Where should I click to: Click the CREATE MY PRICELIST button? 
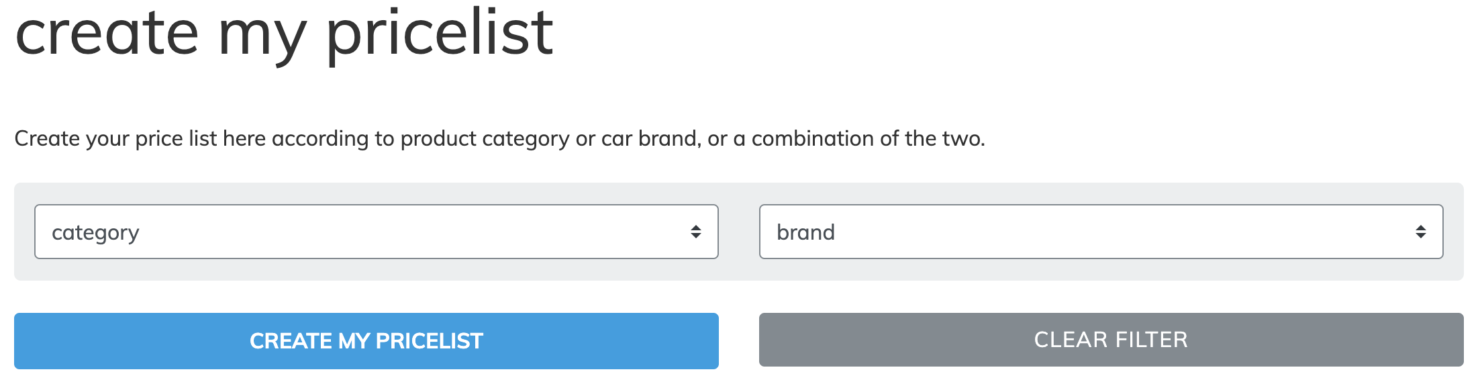tap(366, 341)
